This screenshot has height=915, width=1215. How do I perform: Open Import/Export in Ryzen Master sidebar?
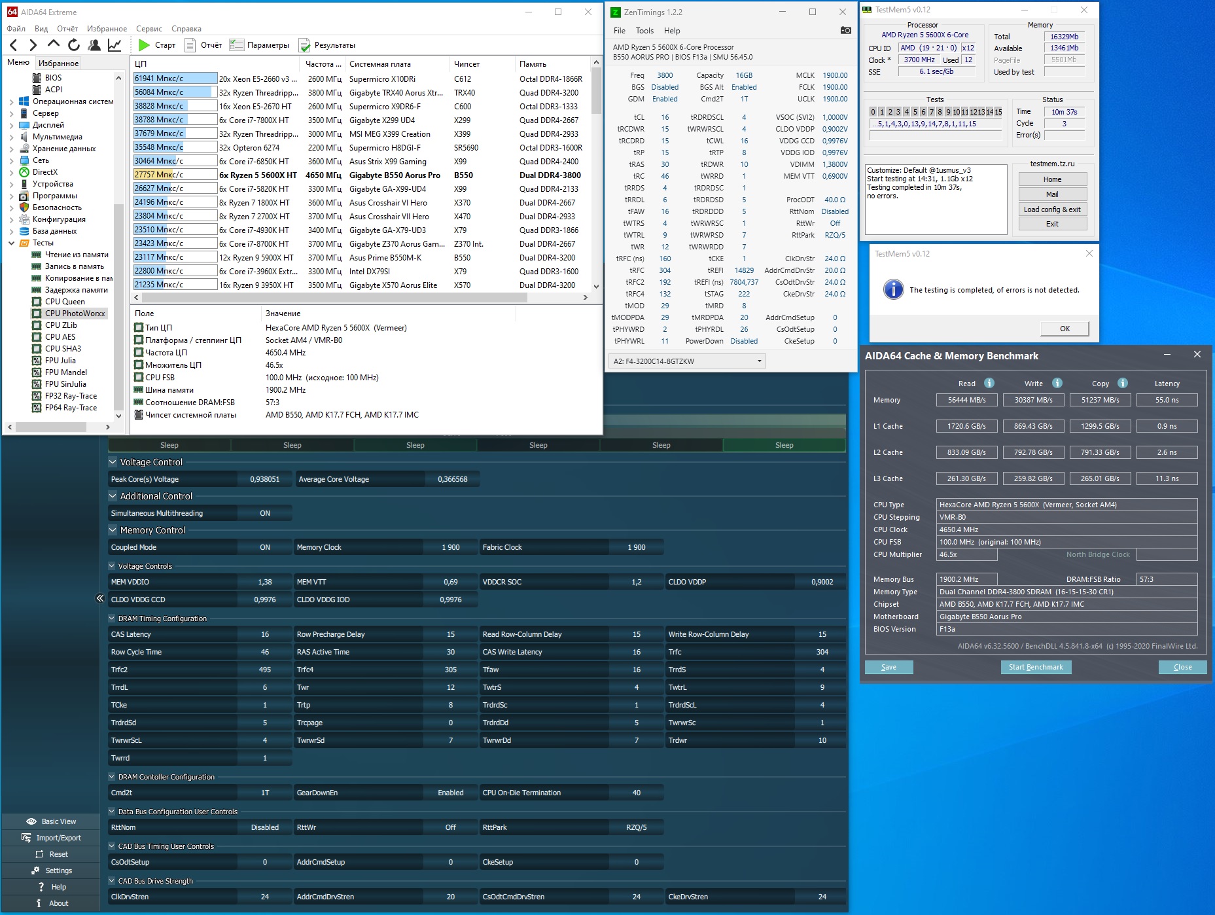tap(51, 838)
